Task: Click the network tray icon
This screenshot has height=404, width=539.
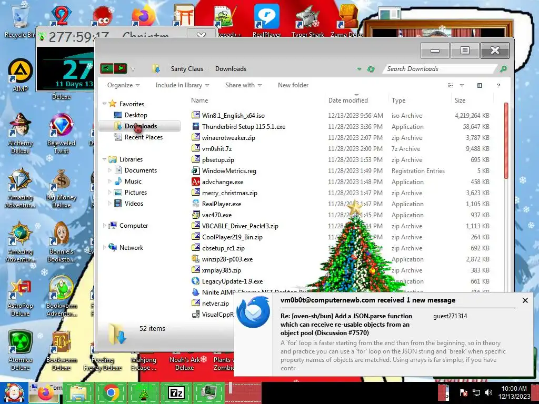Action: [x=476, y=392]
